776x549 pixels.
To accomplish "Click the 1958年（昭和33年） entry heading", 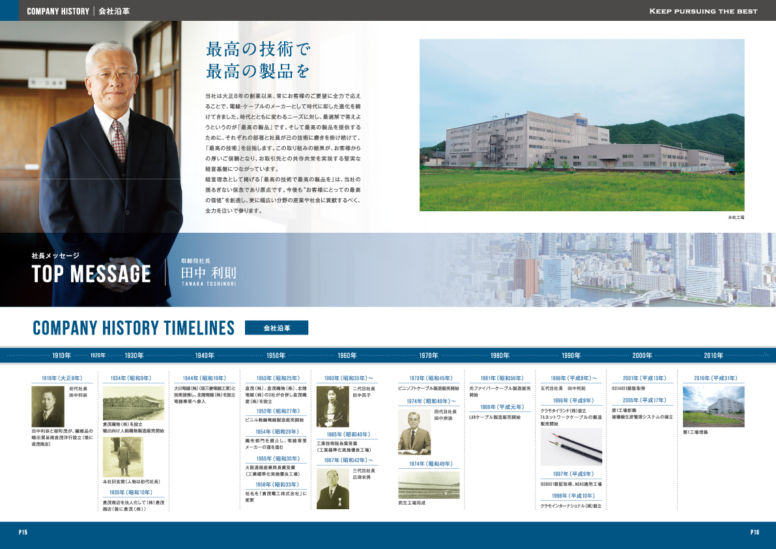I will tap(277, 484).
